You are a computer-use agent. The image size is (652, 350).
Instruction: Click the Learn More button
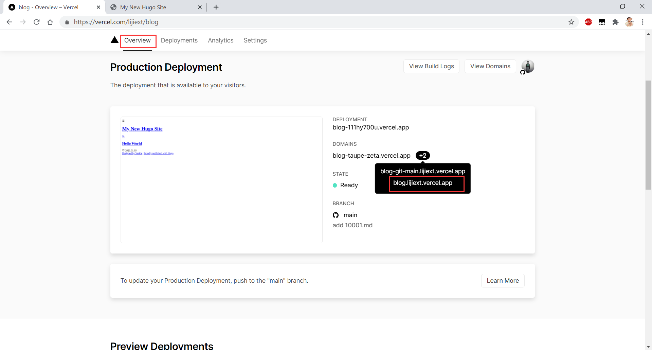(503, 281)
